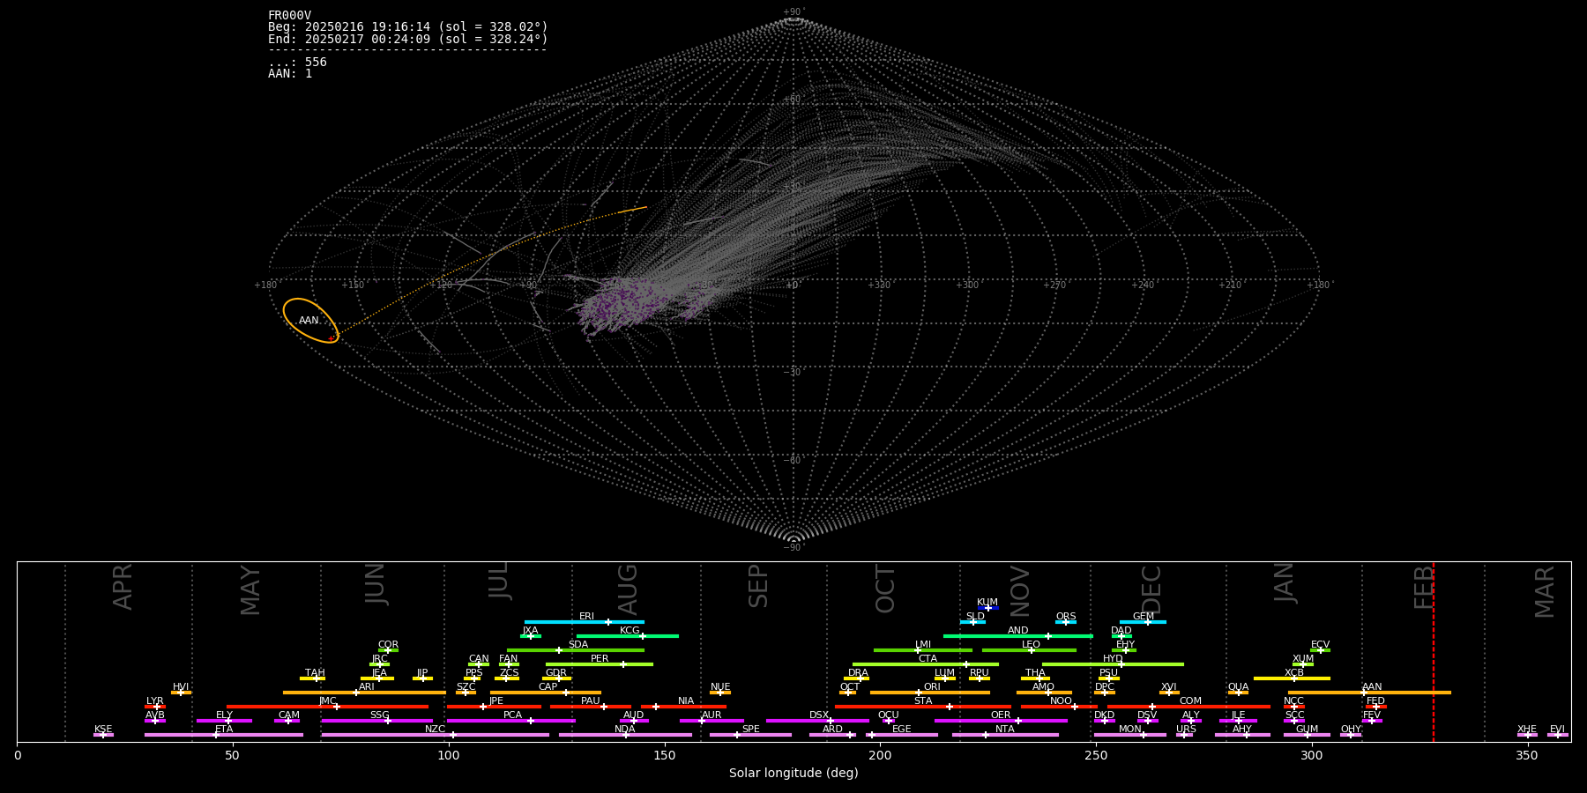The image size is (1587, 793).
Task: Click the 'AAN: 1' count text
Action: click(290, 73)
